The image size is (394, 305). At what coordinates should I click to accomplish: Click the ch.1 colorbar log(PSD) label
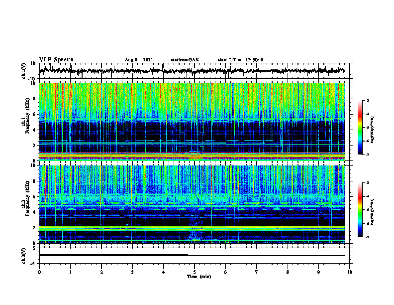pyautogui.click(x=373, y=130)
